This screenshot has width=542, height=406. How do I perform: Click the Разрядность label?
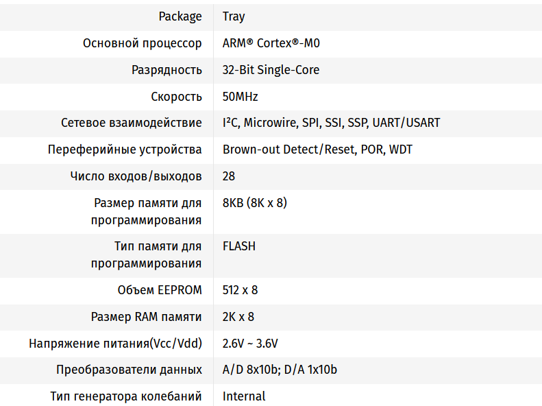tap(167, 70)
